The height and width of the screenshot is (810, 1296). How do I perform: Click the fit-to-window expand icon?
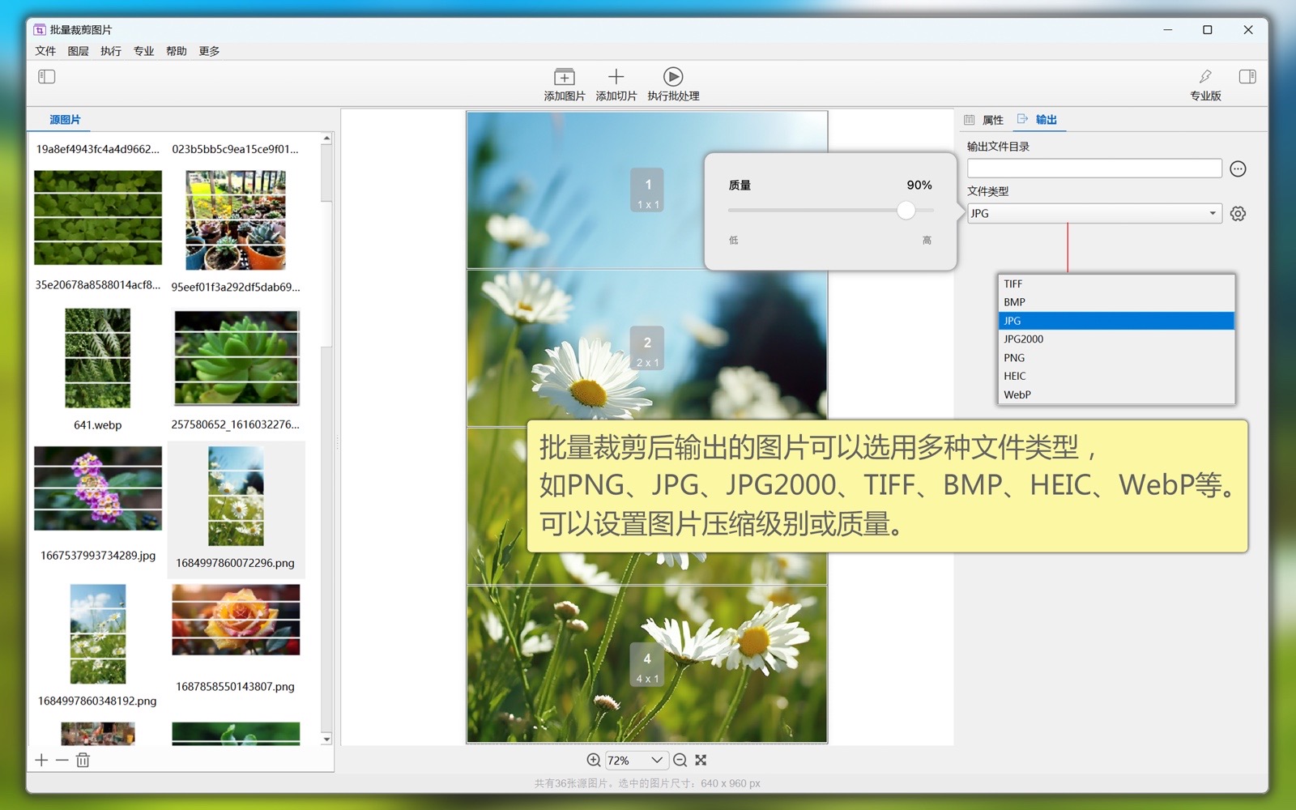click(701, 760)
